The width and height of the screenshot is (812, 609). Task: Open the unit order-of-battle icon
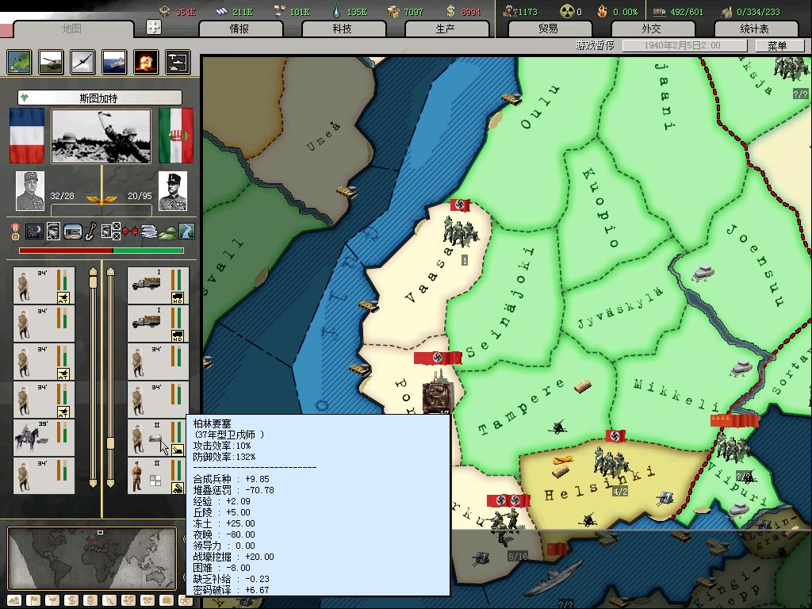pyautogui.click(x=177, y=62)
